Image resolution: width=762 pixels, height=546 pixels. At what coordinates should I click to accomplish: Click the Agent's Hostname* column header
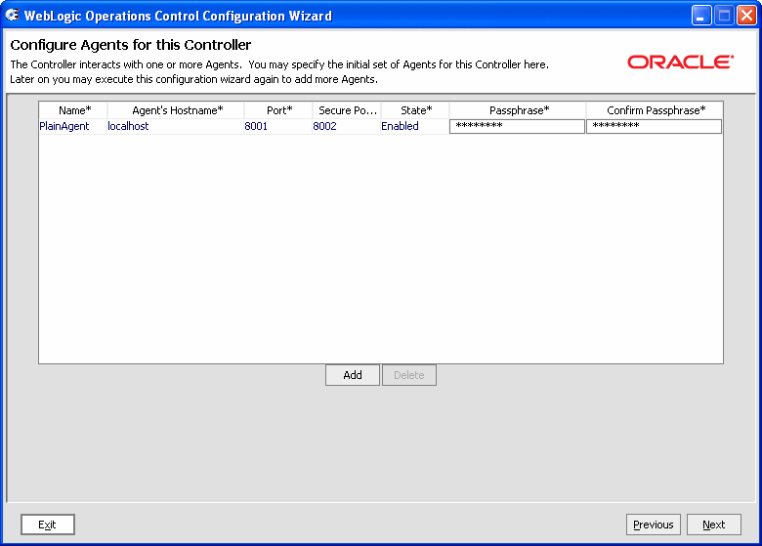pos(176,110)
